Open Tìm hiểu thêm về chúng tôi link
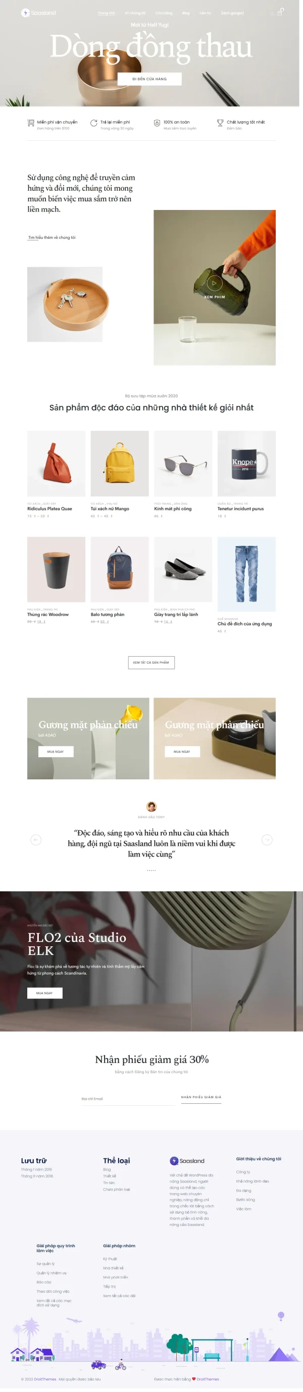Viewport: 303px width, 1392px height. pos(52,237)
